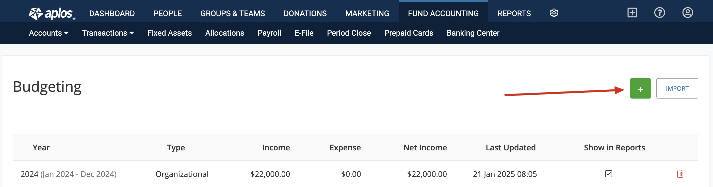Delete the 2024 budget with trash icon
Viewport: 713px width, 187px height.
click(680, 174)
